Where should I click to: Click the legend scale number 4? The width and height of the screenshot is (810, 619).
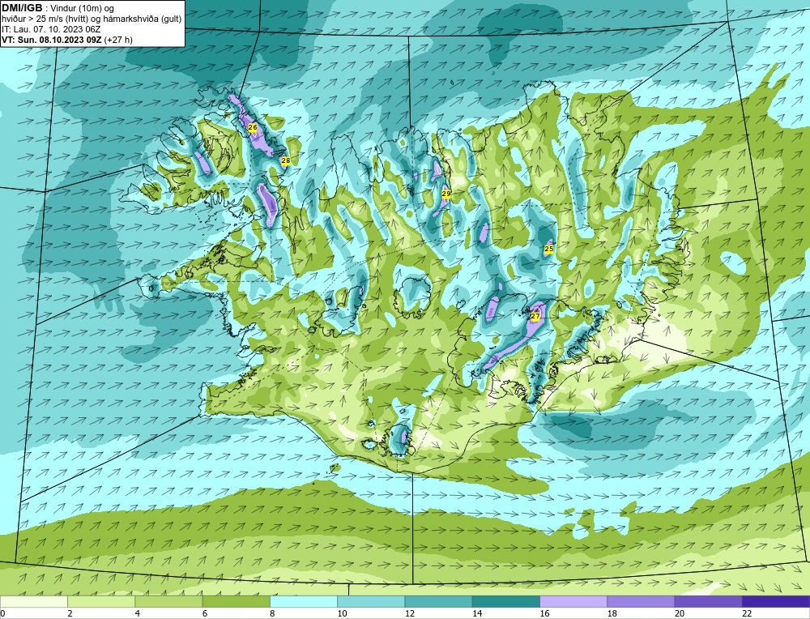point(137,613)
